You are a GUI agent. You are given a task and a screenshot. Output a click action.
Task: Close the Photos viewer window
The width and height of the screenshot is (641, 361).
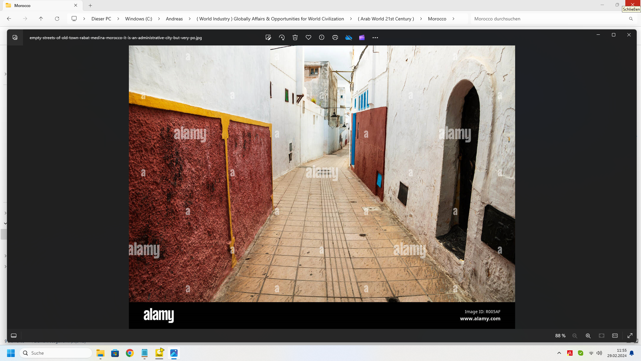629,35
